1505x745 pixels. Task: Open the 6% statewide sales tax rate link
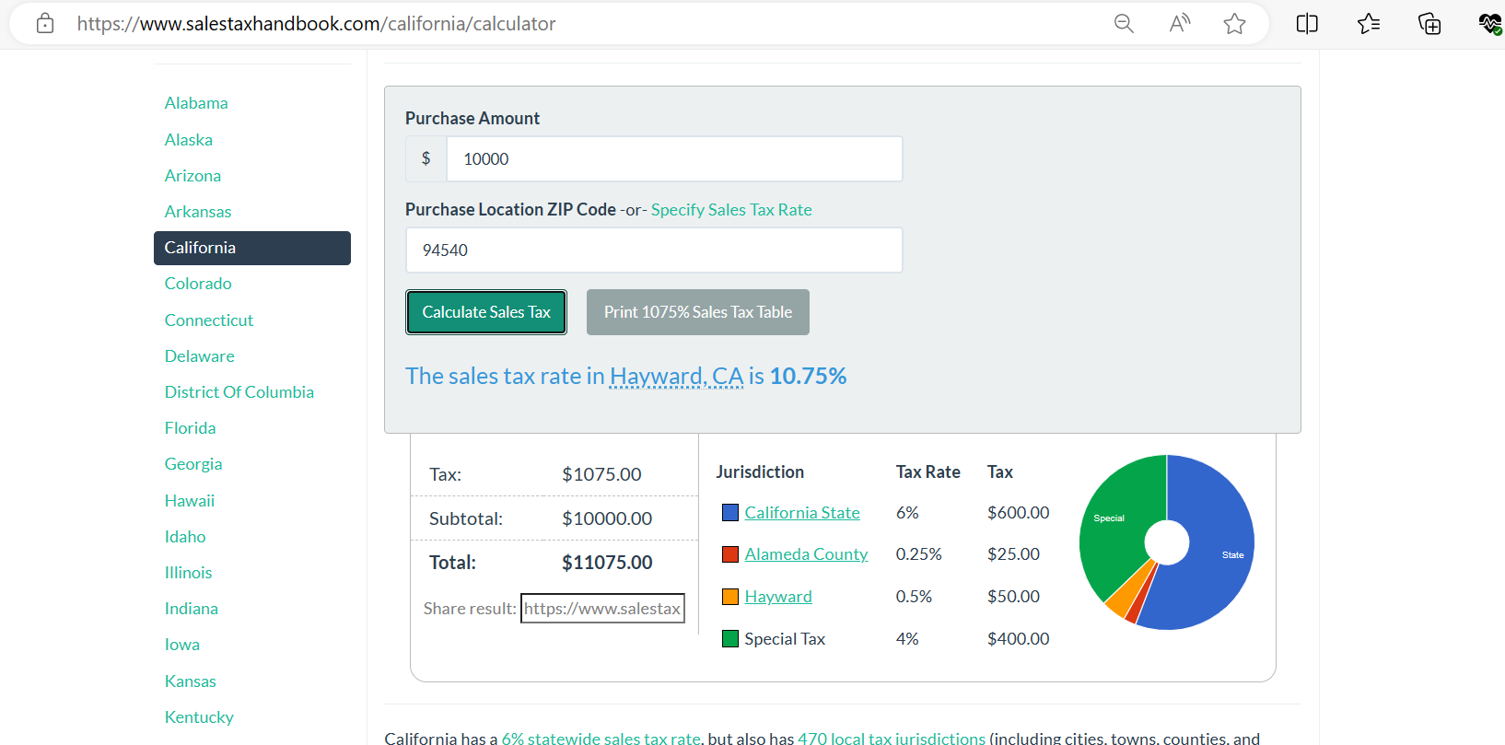(x=601, y=738)
